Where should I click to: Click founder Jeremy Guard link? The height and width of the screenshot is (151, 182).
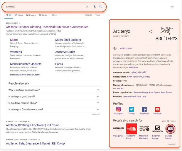pyautogui.click(x=129, y=96)
